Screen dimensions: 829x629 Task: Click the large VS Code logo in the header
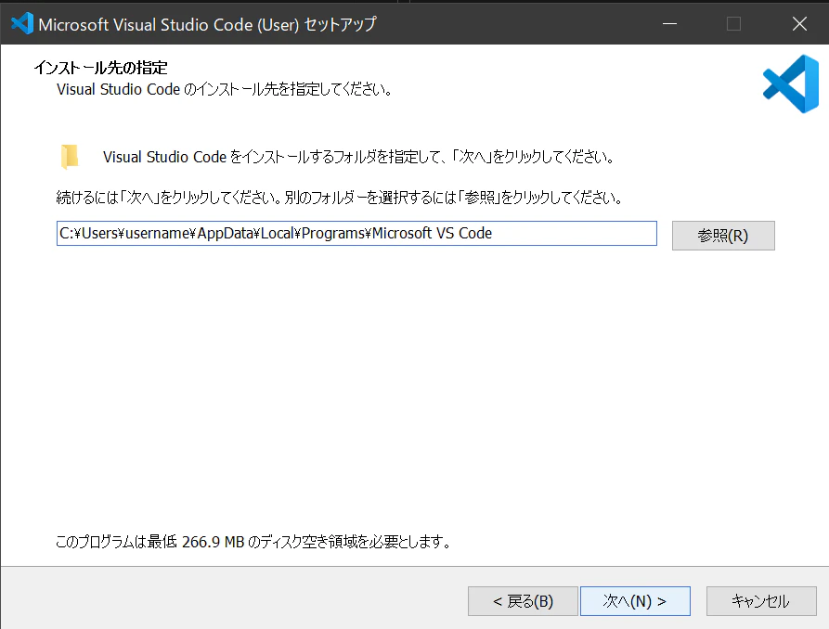[791, 84]
